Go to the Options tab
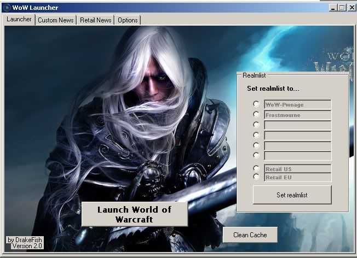Image resolution: width=357 pixels, height=258 pixels. tap(128, 20)
